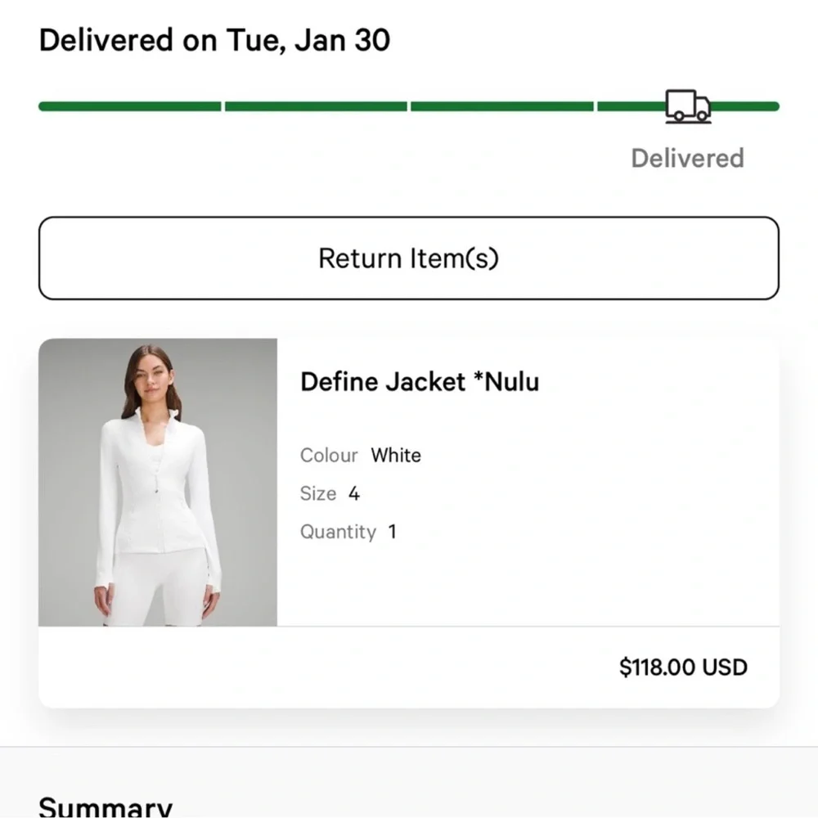Select the price row of the order card

click(x=409, y=667)
